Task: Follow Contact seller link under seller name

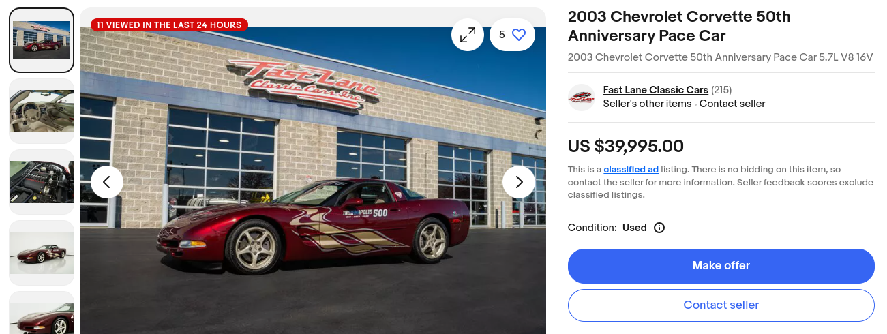Action: pos(732,104)
